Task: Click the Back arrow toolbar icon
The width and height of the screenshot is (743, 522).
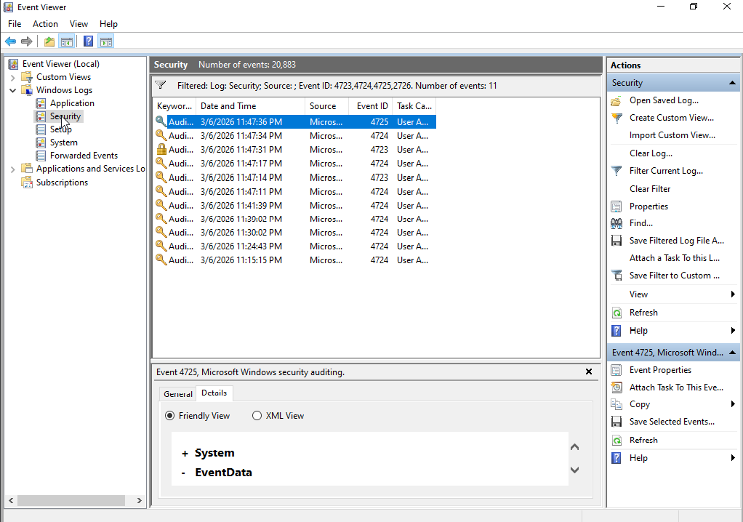Action: 10,41
